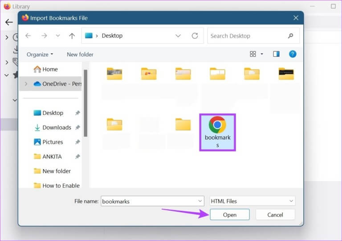The height and width of the screenshot is (241, 342).
Task: Expand the OneDrive tree node
Action: click(x=26, y=84)
